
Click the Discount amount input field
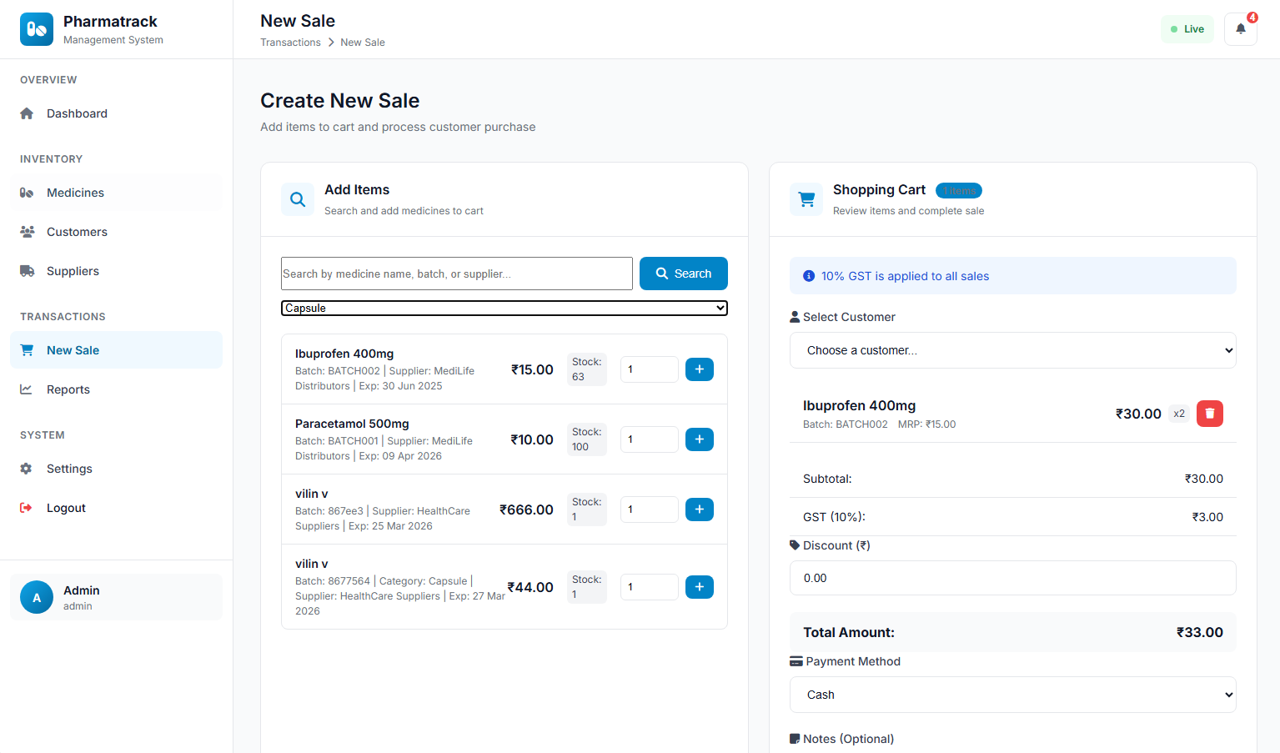[x=1012, y=578]
